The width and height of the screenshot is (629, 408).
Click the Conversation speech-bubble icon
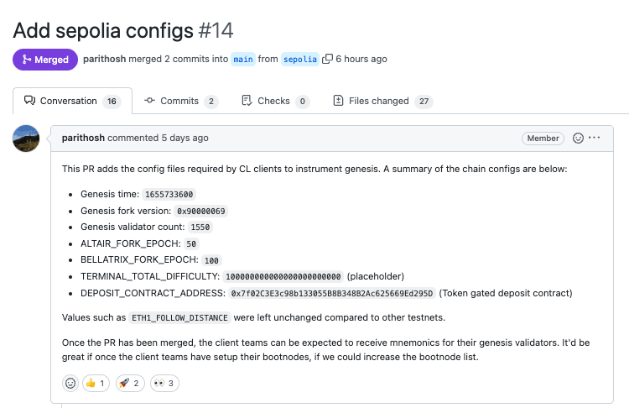coord(29,101)
